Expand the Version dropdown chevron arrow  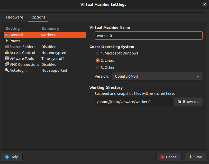(x=198, y=76)
